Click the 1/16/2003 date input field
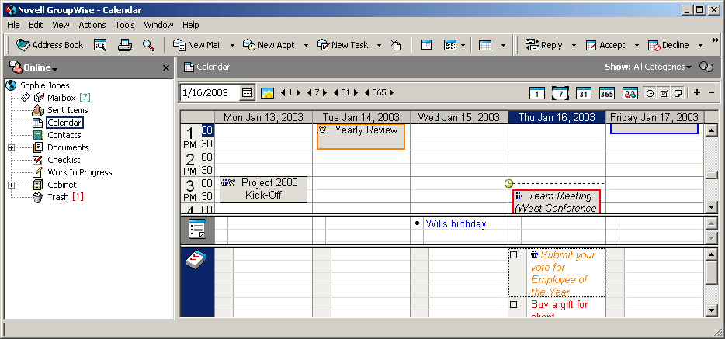Image resolution: width=725 pixels, height=339 pixels. coord(210,92)
